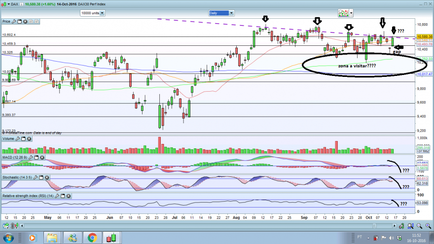This screenshot has height=244, width=434.
Task: Click icon left of zoom controls
Action: click(401, 226)
